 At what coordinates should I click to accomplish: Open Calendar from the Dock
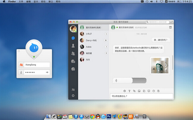(65, 116)
